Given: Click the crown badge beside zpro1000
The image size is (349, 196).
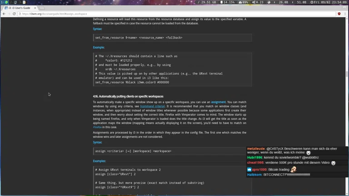Looking at the screenshot, I should pos(249,170).
